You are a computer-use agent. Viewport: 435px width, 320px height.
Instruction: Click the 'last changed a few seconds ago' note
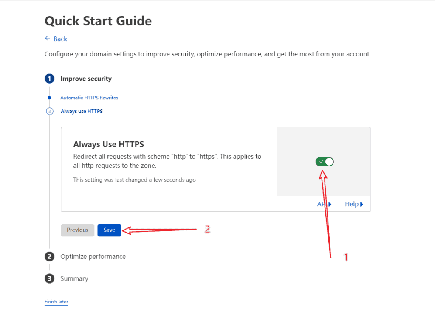coord(134,180)
